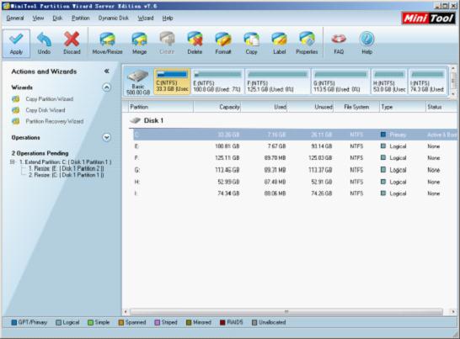Click the Delete partition tool icon

tap(195, 40)
